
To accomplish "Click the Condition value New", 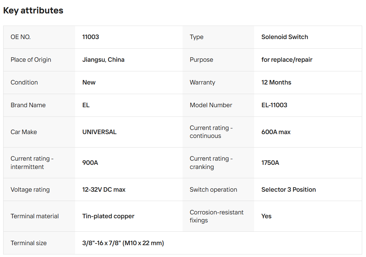I will point(89,82).
